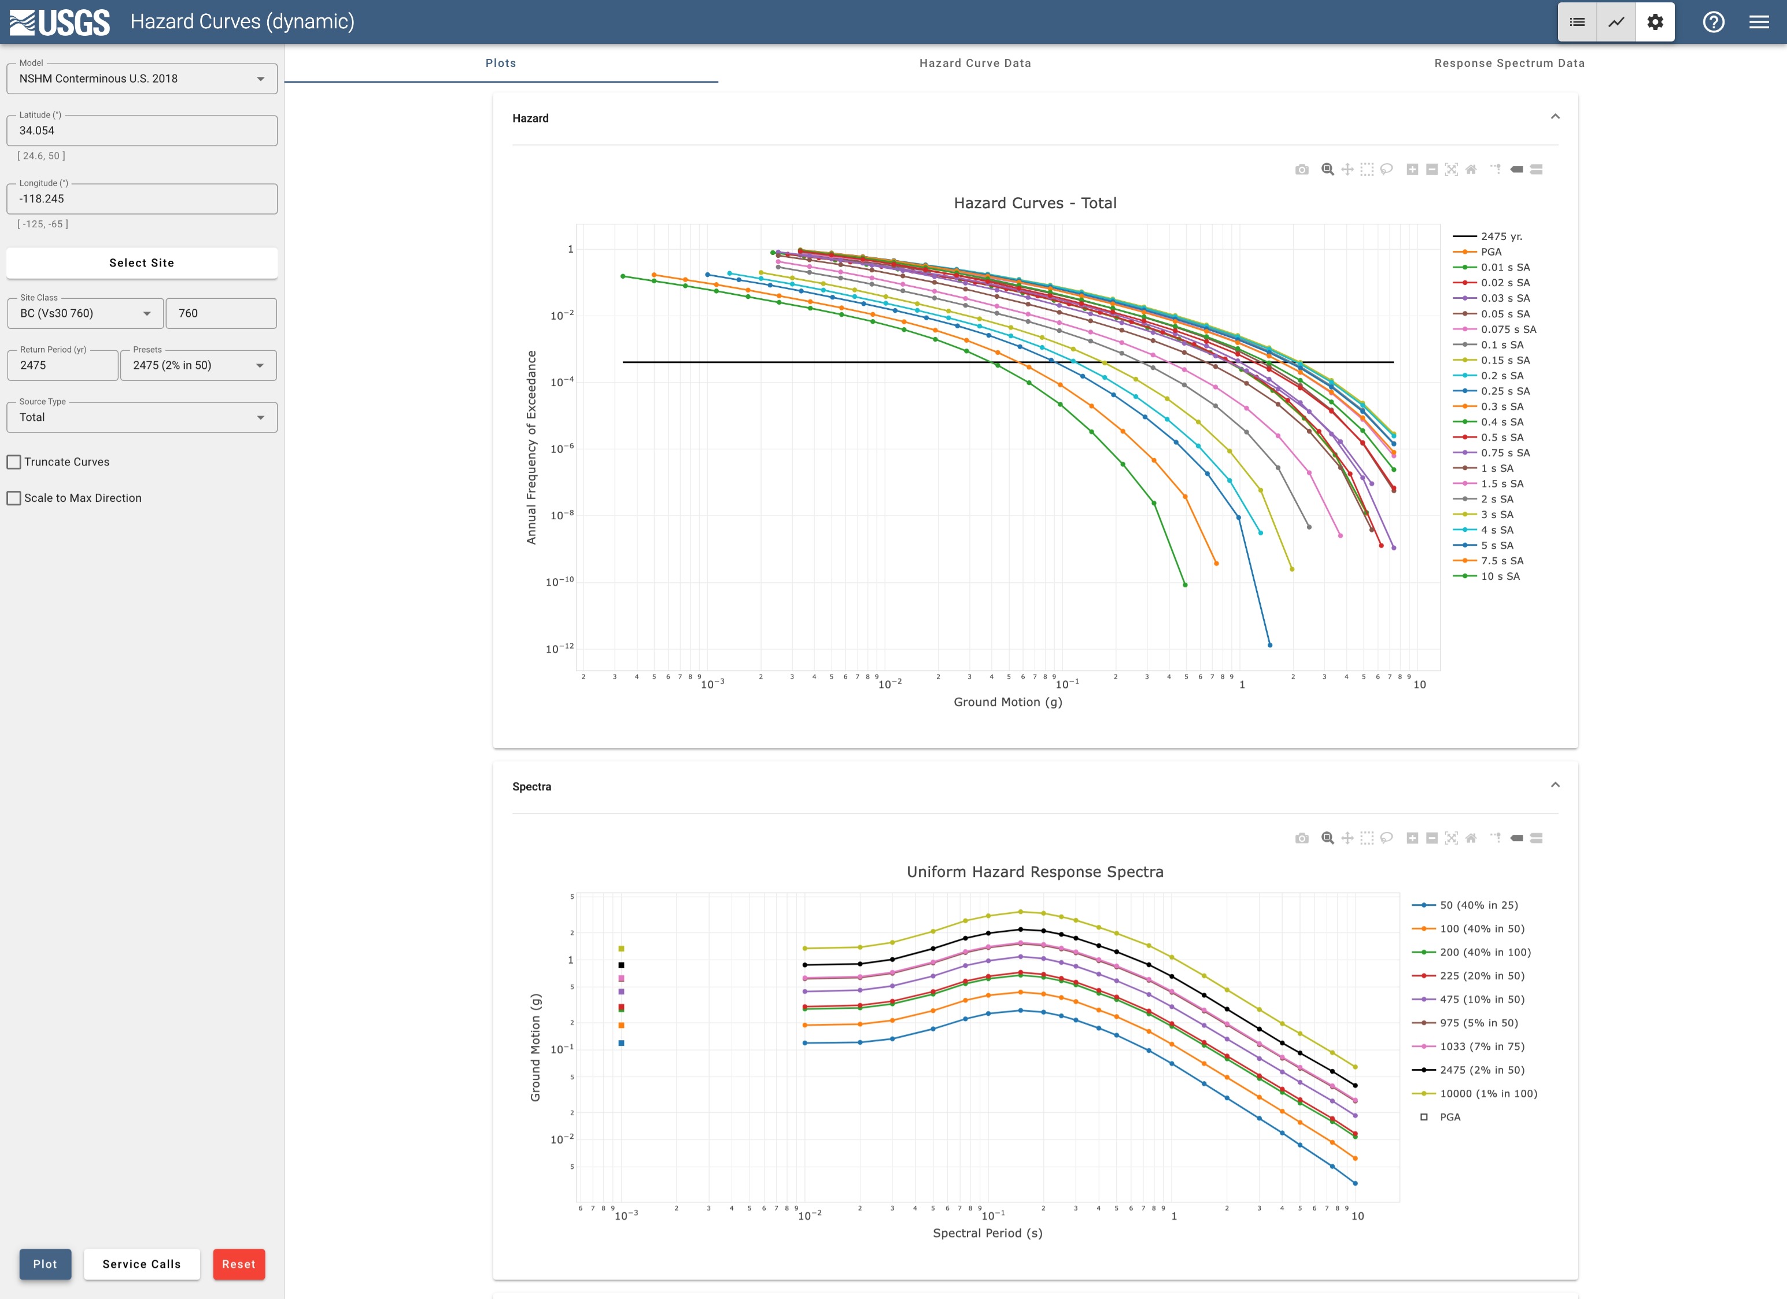Toggle spike lines on Spectra plot
Image resolution: width=1787 pixels, height=1299 pixels.
pos(1496,838)
